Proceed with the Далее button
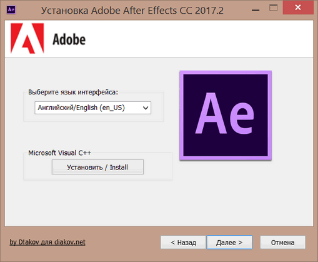This screenshot has width=318, height=262. pos(229,243)
